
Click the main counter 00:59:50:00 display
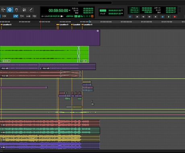coord(58,10)
